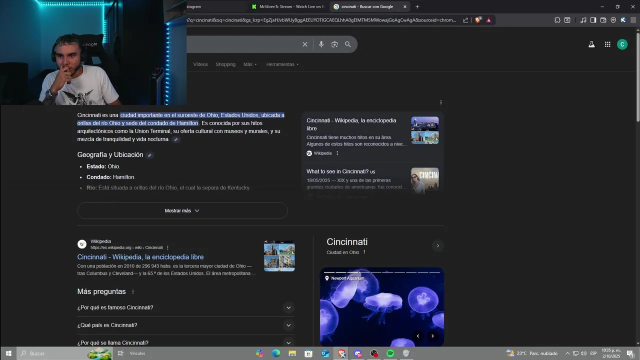Viewport: 640px width, 360px height.
Task: Toggle the browser sidebar panel icon
Action: tap(593, 20)
